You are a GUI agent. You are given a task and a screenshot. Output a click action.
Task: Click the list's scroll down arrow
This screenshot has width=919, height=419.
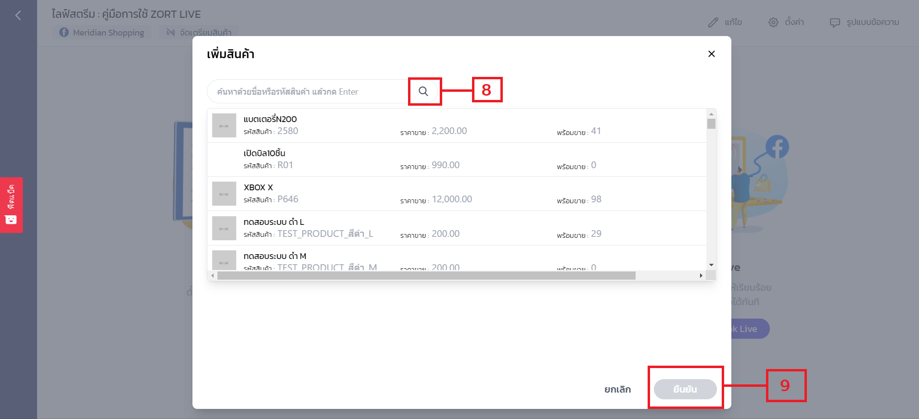pos(711,265)
